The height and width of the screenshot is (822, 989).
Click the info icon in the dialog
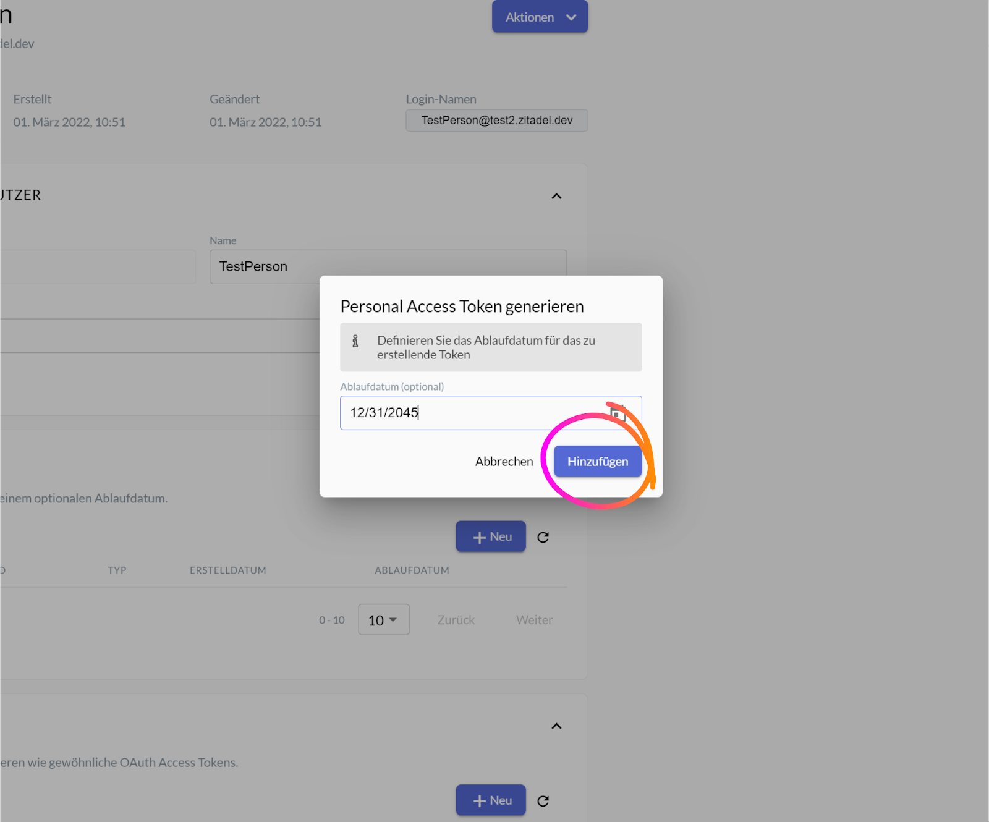click(355, 341)
